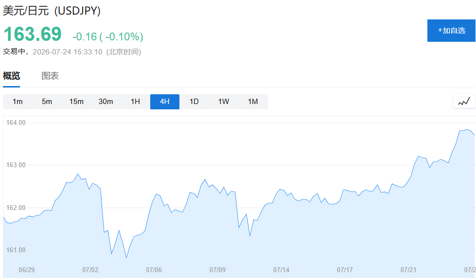476x278 pixels.
Task: Click the 07/09 date label
Action: pos(218,270)
